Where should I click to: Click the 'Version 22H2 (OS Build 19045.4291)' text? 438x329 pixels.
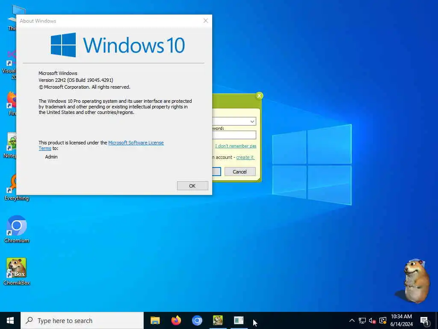tap(76, 80)
